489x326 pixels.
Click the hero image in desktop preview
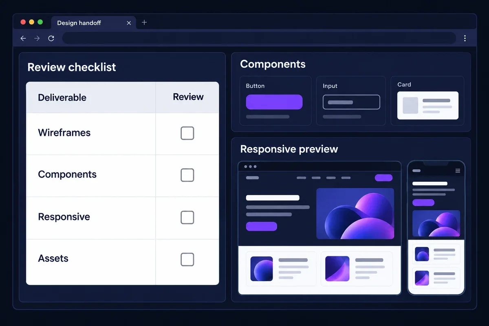pyautogui.click(x=355, y=214)
